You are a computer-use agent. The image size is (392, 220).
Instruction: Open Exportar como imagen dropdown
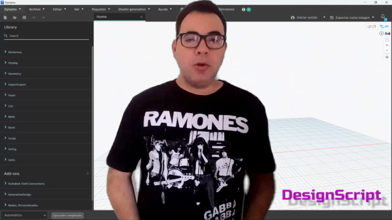click(x=373, y=18)
